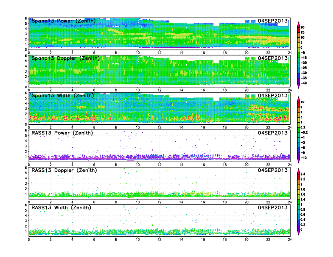Click the x-axis tick 18 under RASS13 Power plot
The height and width of the screenshot is (257, 333).
pyautogui.click(x=225, y=165)
